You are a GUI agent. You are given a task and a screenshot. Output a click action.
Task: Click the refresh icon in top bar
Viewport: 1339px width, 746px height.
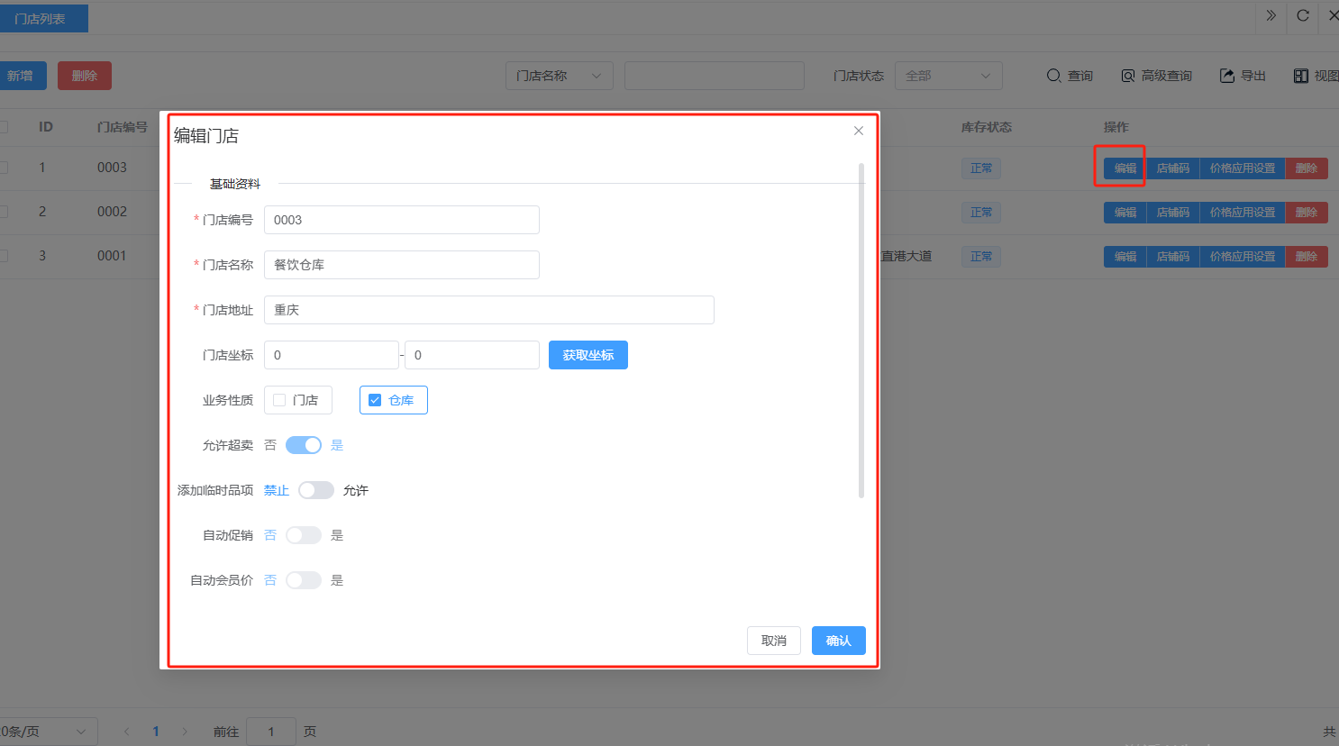(x=1302, y=15)
